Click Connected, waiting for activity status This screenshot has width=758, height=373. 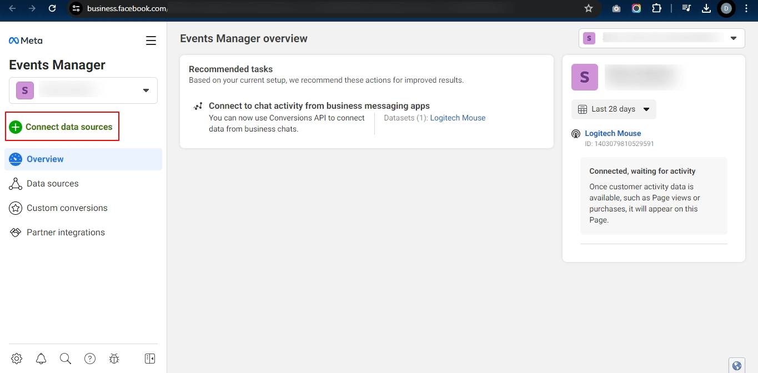click(642, 171)
